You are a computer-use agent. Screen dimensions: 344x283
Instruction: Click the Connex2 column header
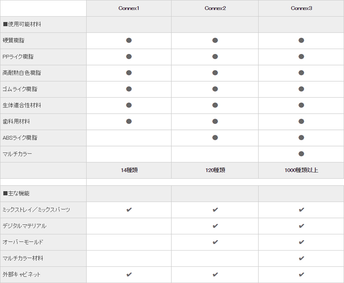pos(215,8)
